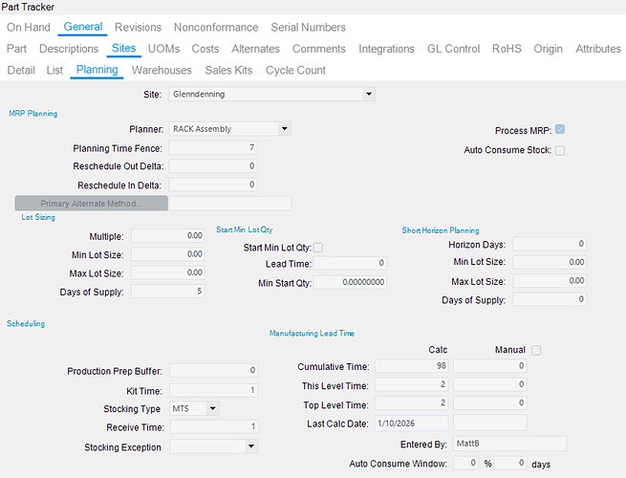
Task: Click the Entered By field
Action: pos(509,444)
